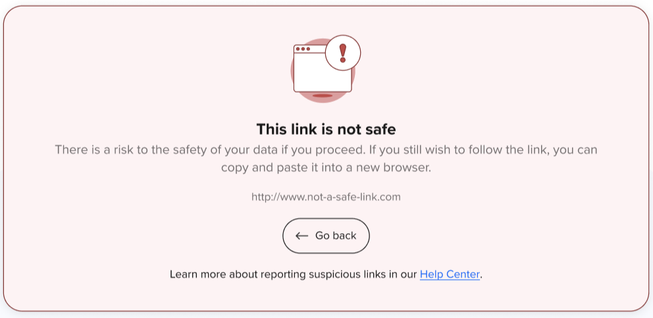Click the "copy and paste it" text line
Viewport: 653px width, 318px height.
326,168
